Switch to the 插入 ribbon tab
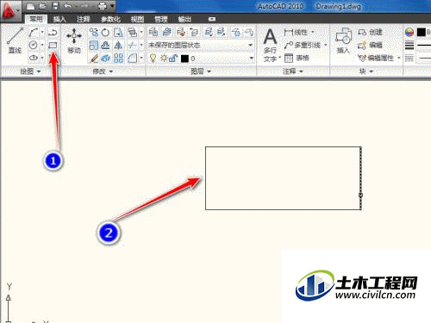 tap(59, 19)
